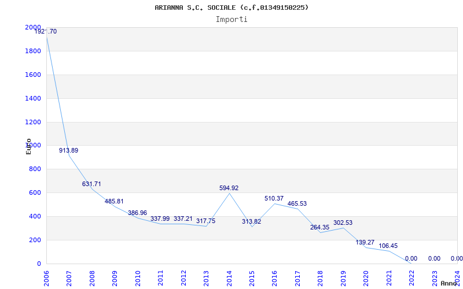Image resolution: width=463 pixels, height=289 pixels.
Task: Select the 313.82 data label
Action: point(252,222)
